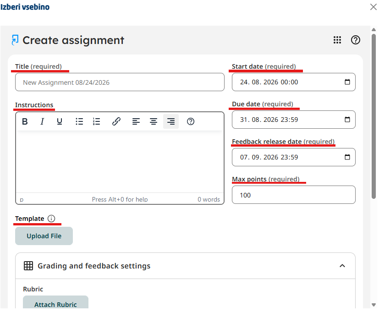Click the 'Create assignment' heading
Screen dimensions: 379x312
pyautogui.click(x=73, y=40)
